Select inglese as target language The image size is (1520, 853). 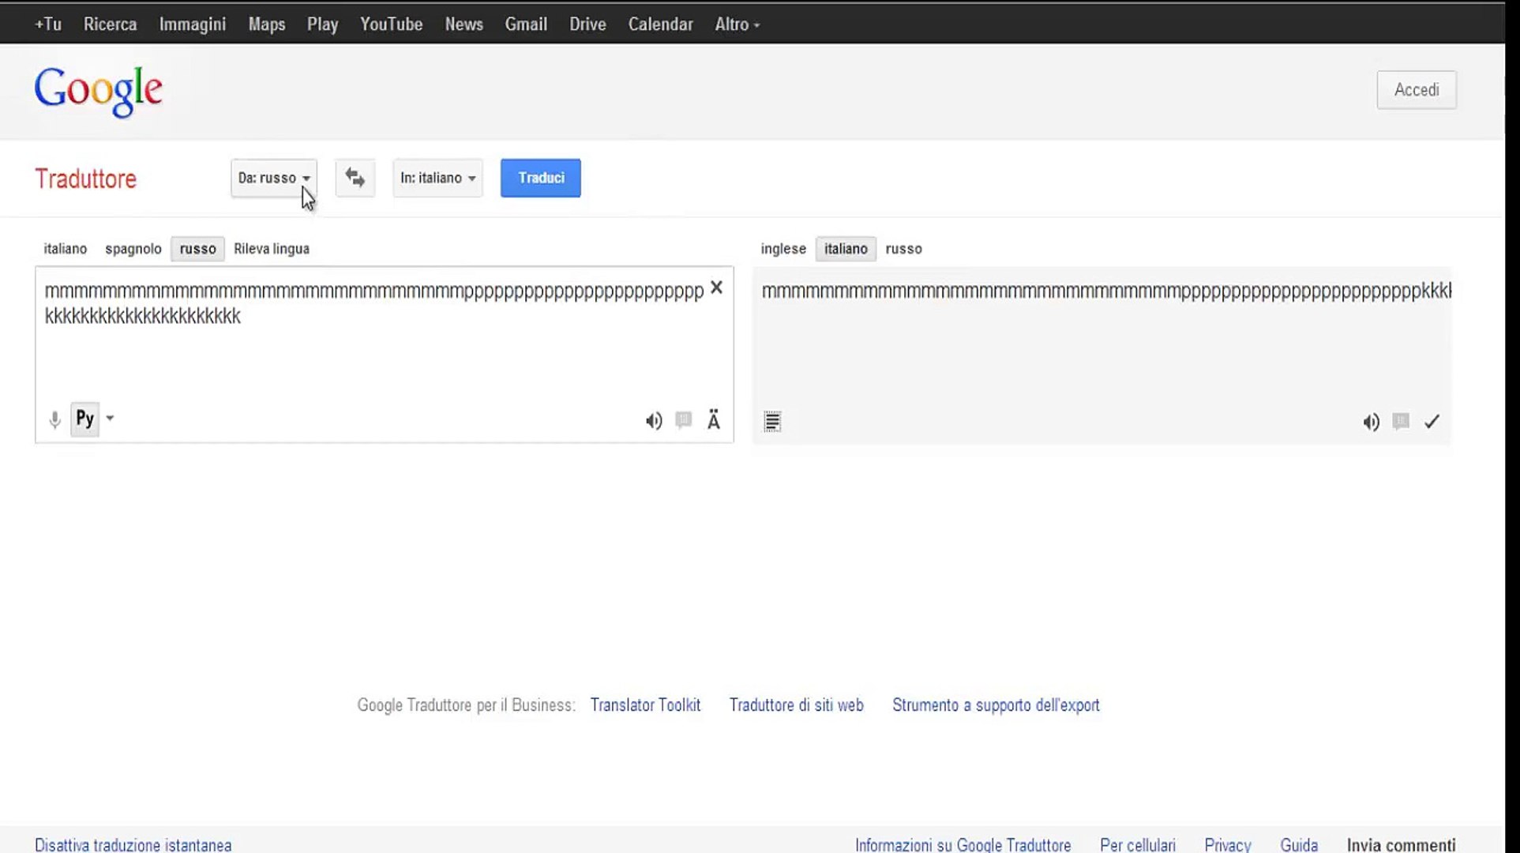pyautogui.click(x=783, y=249)
